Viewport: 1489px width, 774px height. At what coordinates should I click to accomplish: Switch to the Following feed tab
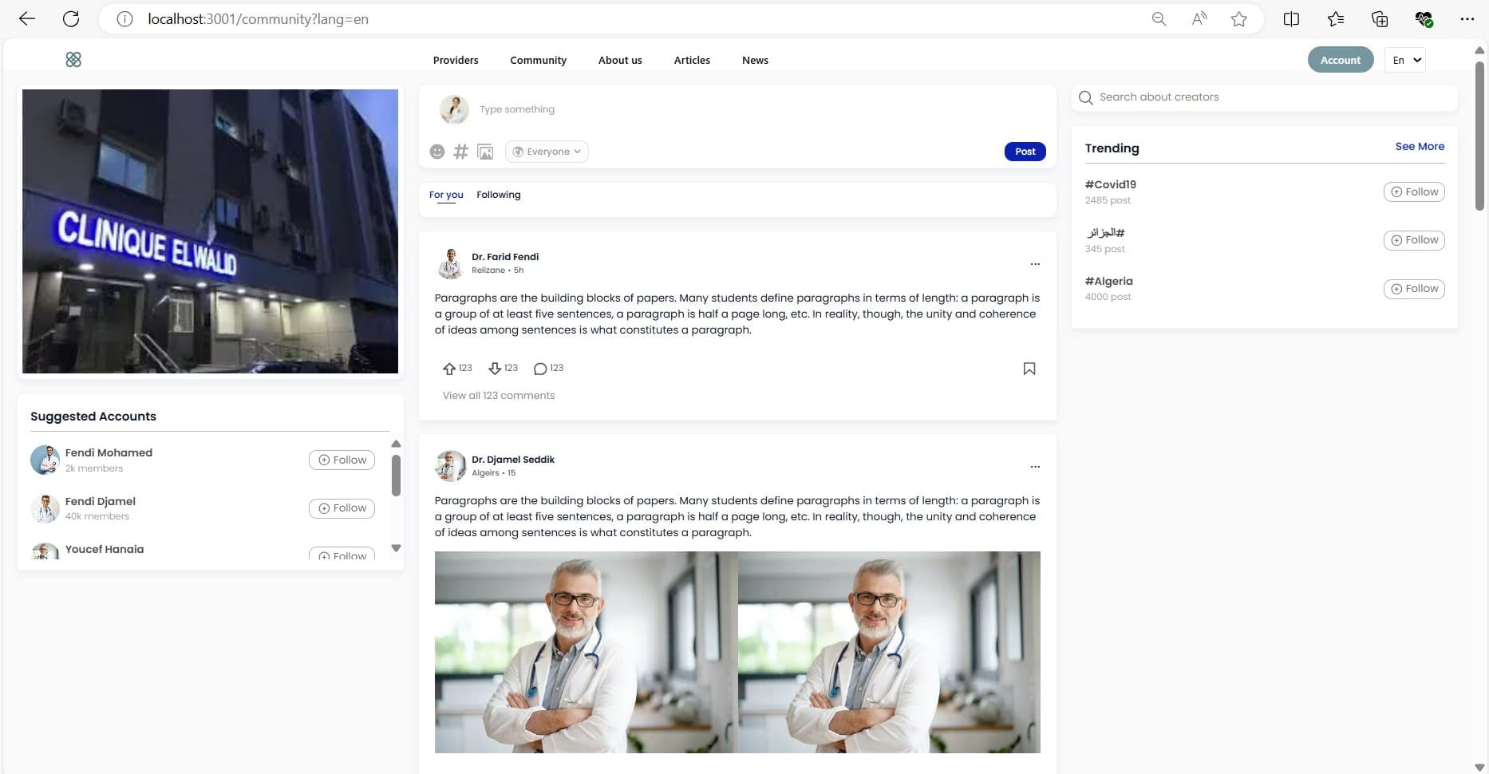498,195
